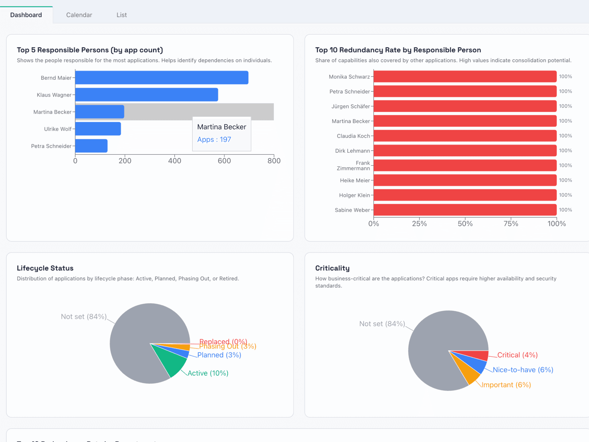The height and width of the screenshot is (442, 589).
Task: Click 'Not set (84%)' label in Lifecycle Status
Action: tap(84, 316)
